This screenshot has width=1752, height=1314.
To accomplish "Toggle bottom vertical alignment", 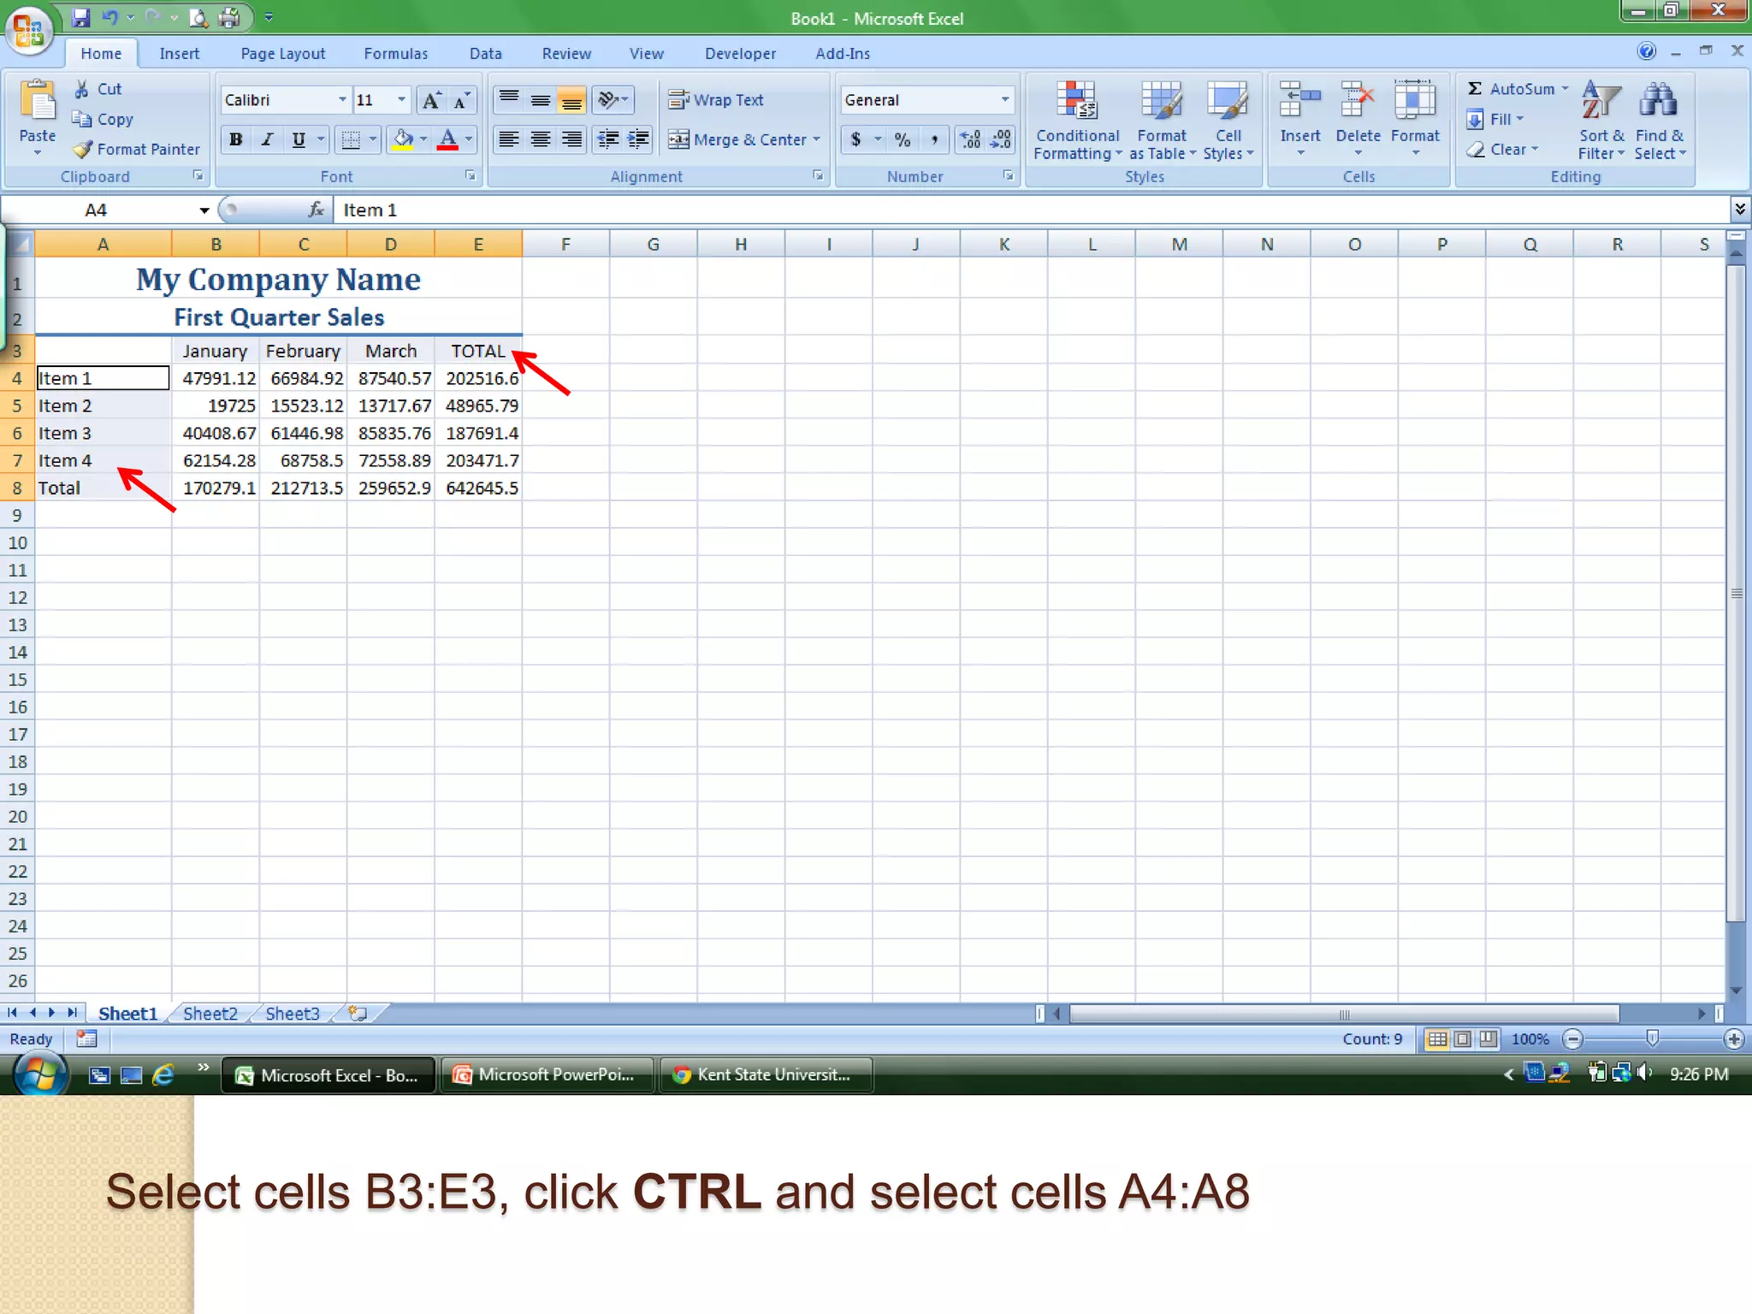I will (x=571, y=100).
